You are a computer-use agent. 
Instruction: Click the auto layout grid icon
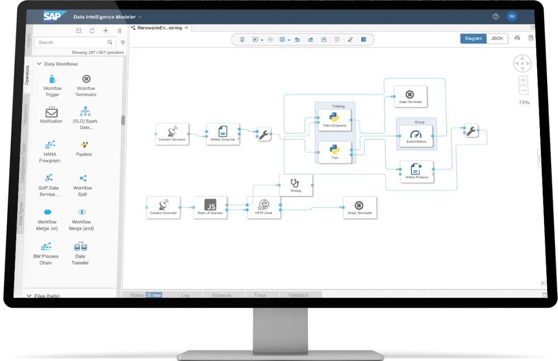click(363, 39)
